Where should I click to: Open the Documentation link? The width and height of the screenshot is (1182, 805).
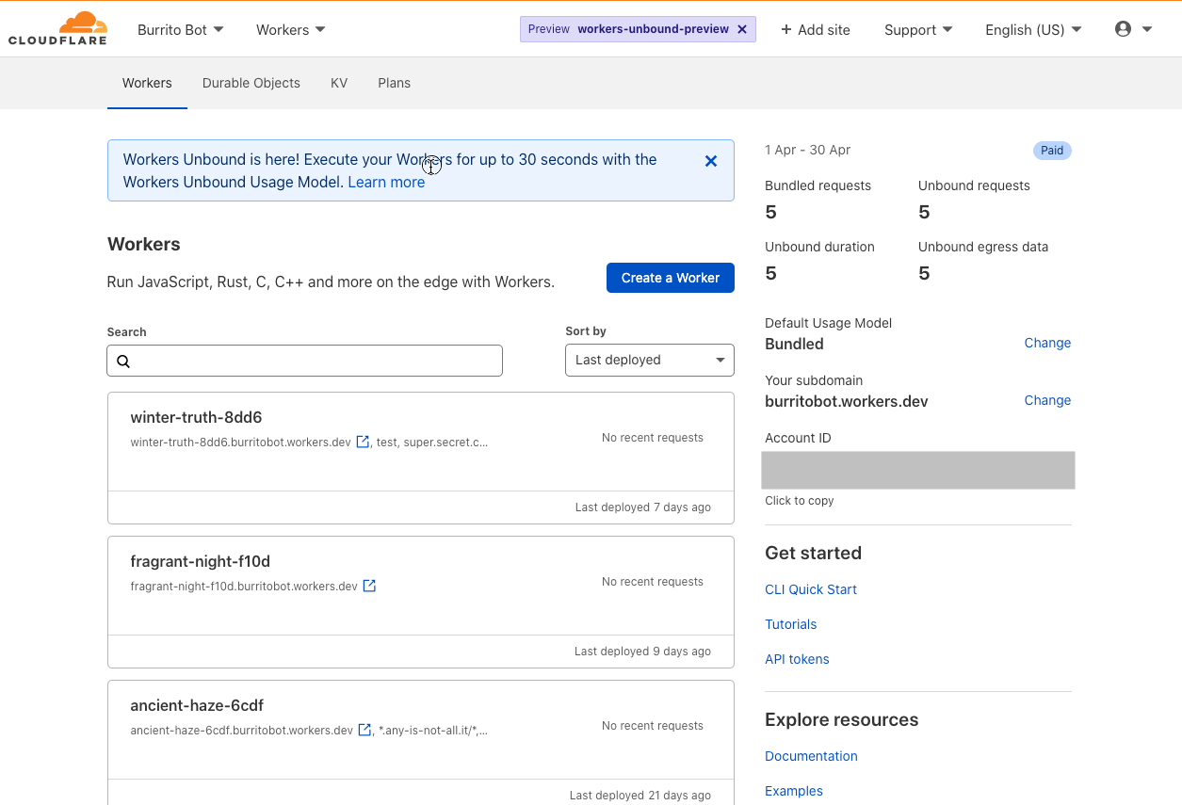(x=811, y=756)
